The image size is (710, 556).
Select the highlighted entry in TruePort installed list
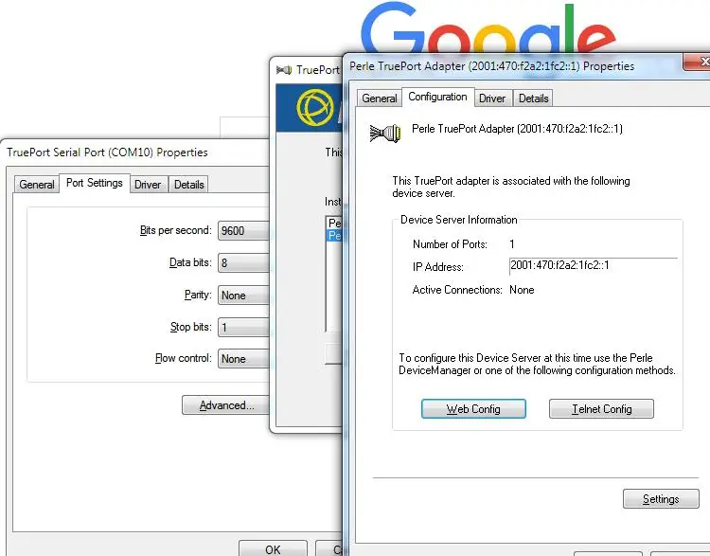tap(334, 236)
